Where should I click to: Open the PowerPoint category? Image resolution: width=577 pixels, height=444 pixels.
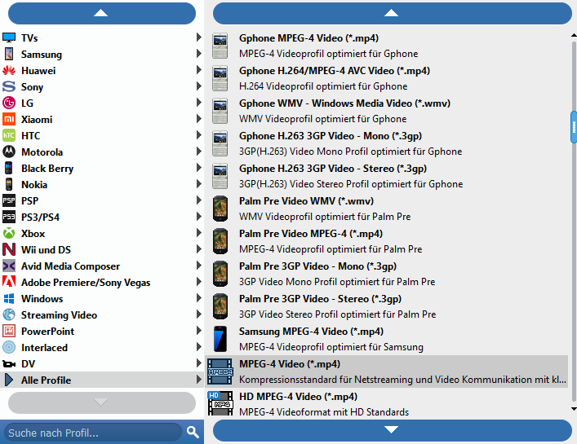coord(102,331)
